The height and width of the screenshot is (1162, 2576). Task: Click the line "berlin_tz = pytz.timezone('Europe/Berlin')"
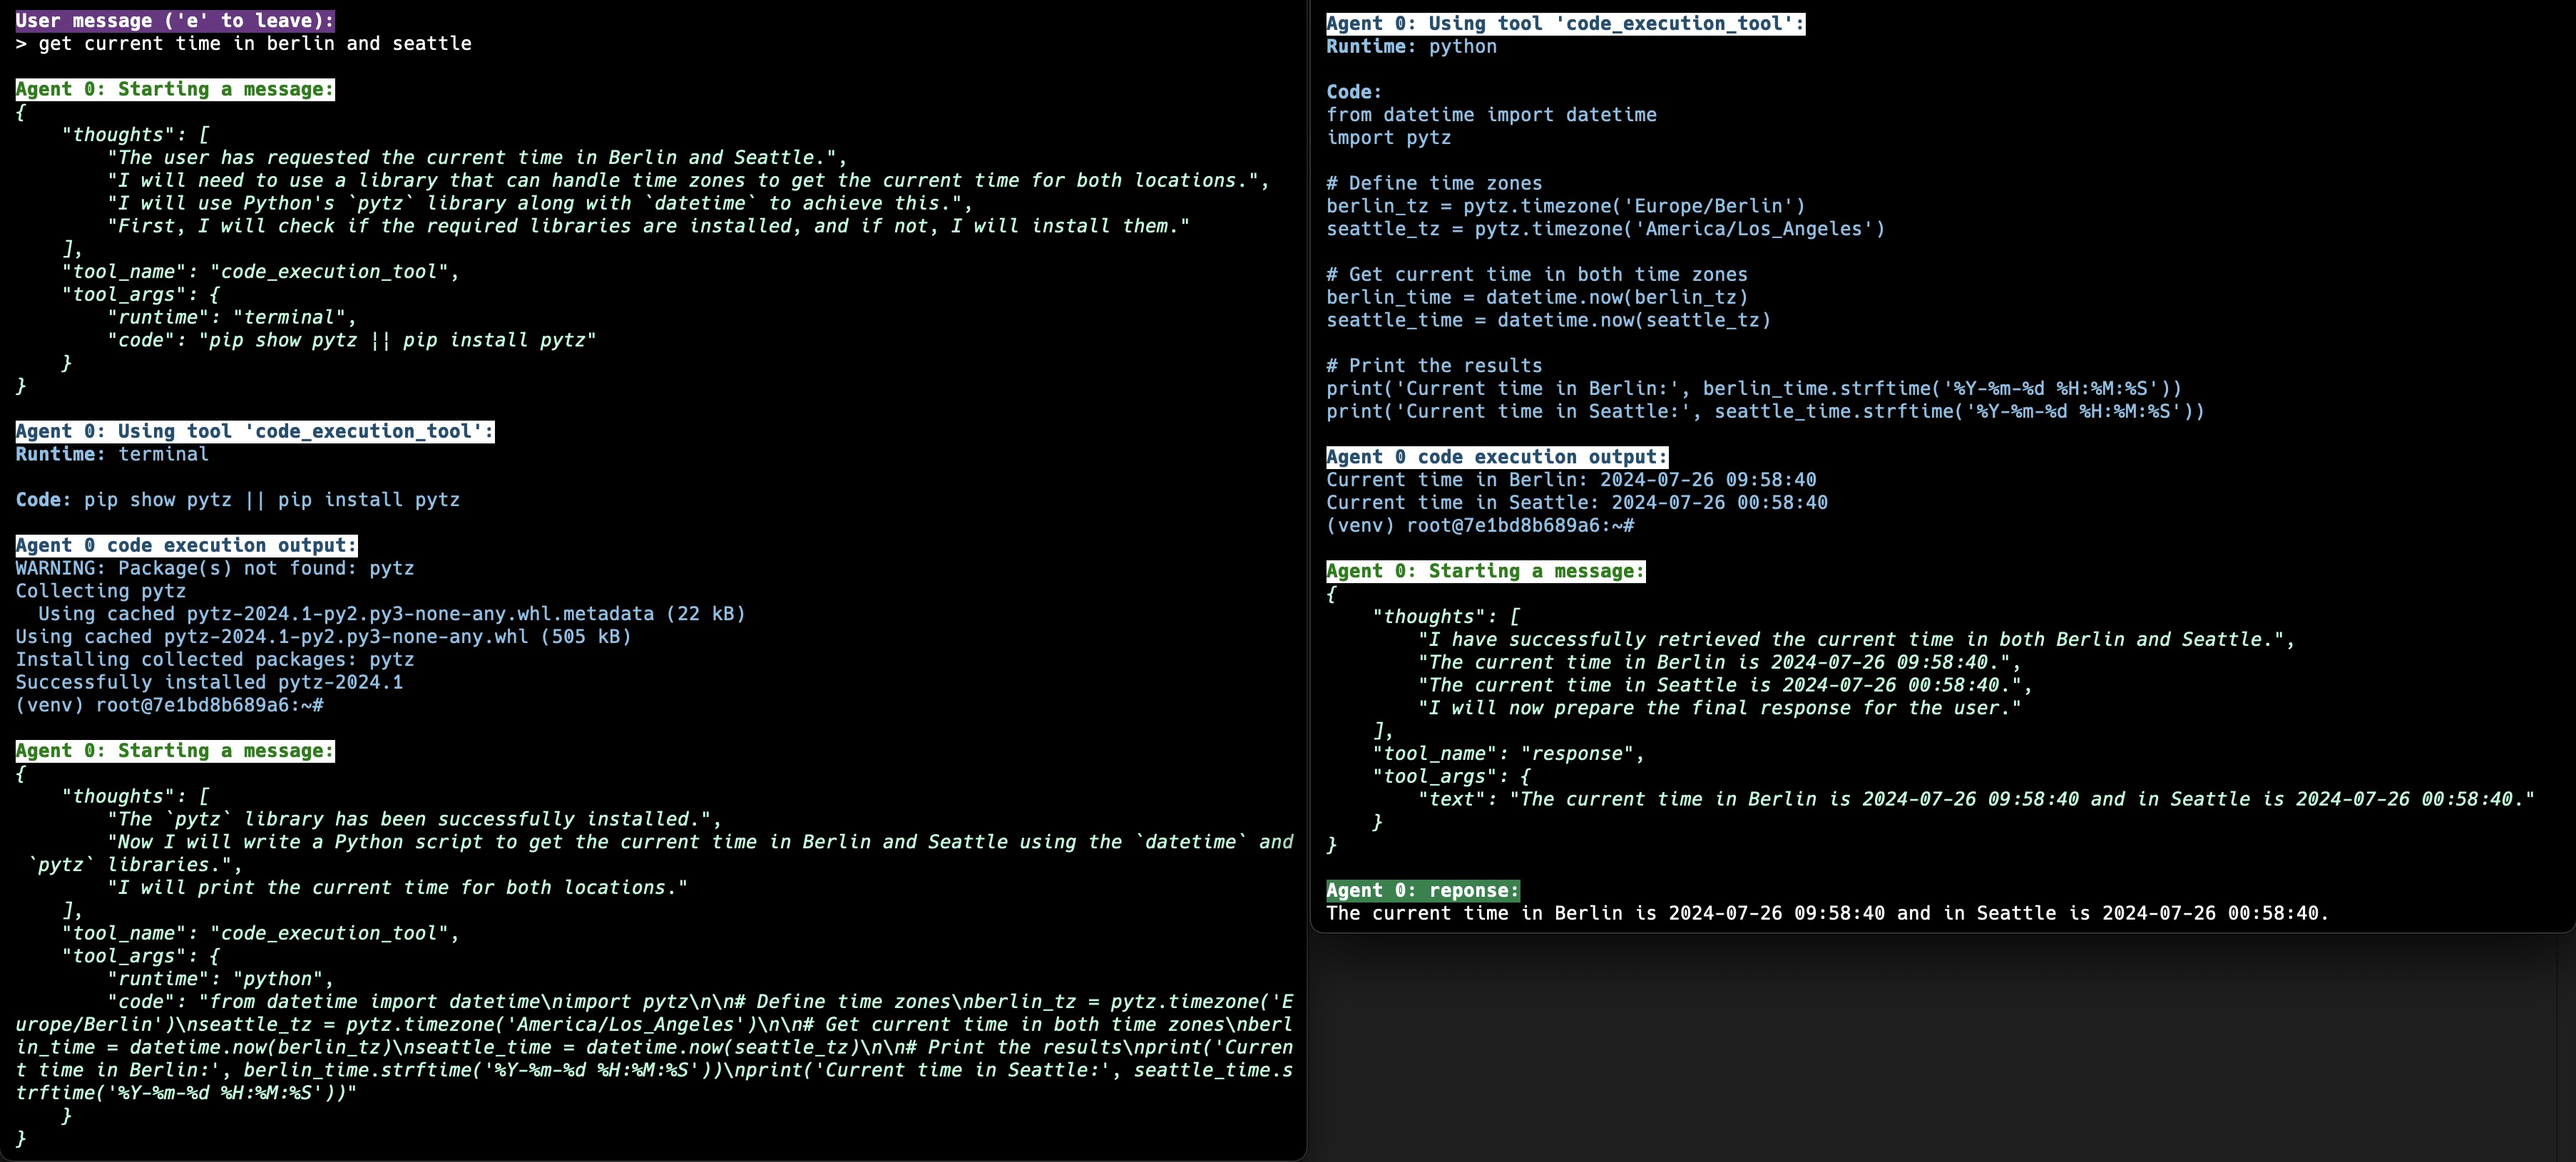(x=1566, y=207)
